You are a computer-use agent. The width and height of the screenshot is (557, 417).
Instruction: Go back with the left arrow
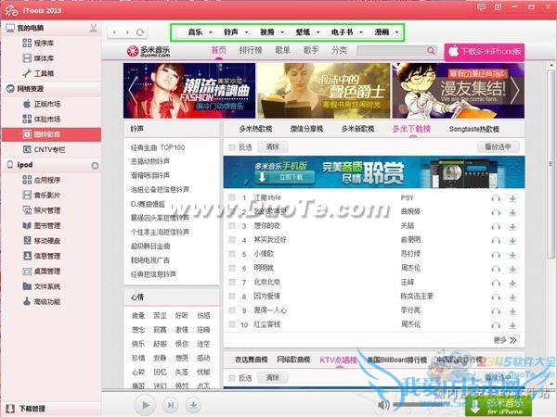click(x=114, y=32)
